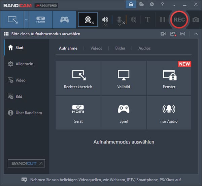Close the Bandicam window
This screenshot has width=202, height=186.
tap(196, 4)
